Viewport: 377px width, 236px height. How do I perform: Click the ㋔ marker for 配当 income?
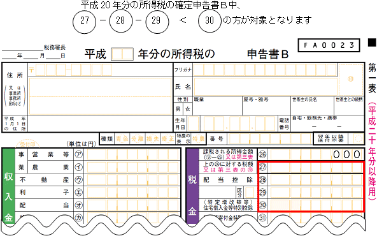tap(78, 205)
